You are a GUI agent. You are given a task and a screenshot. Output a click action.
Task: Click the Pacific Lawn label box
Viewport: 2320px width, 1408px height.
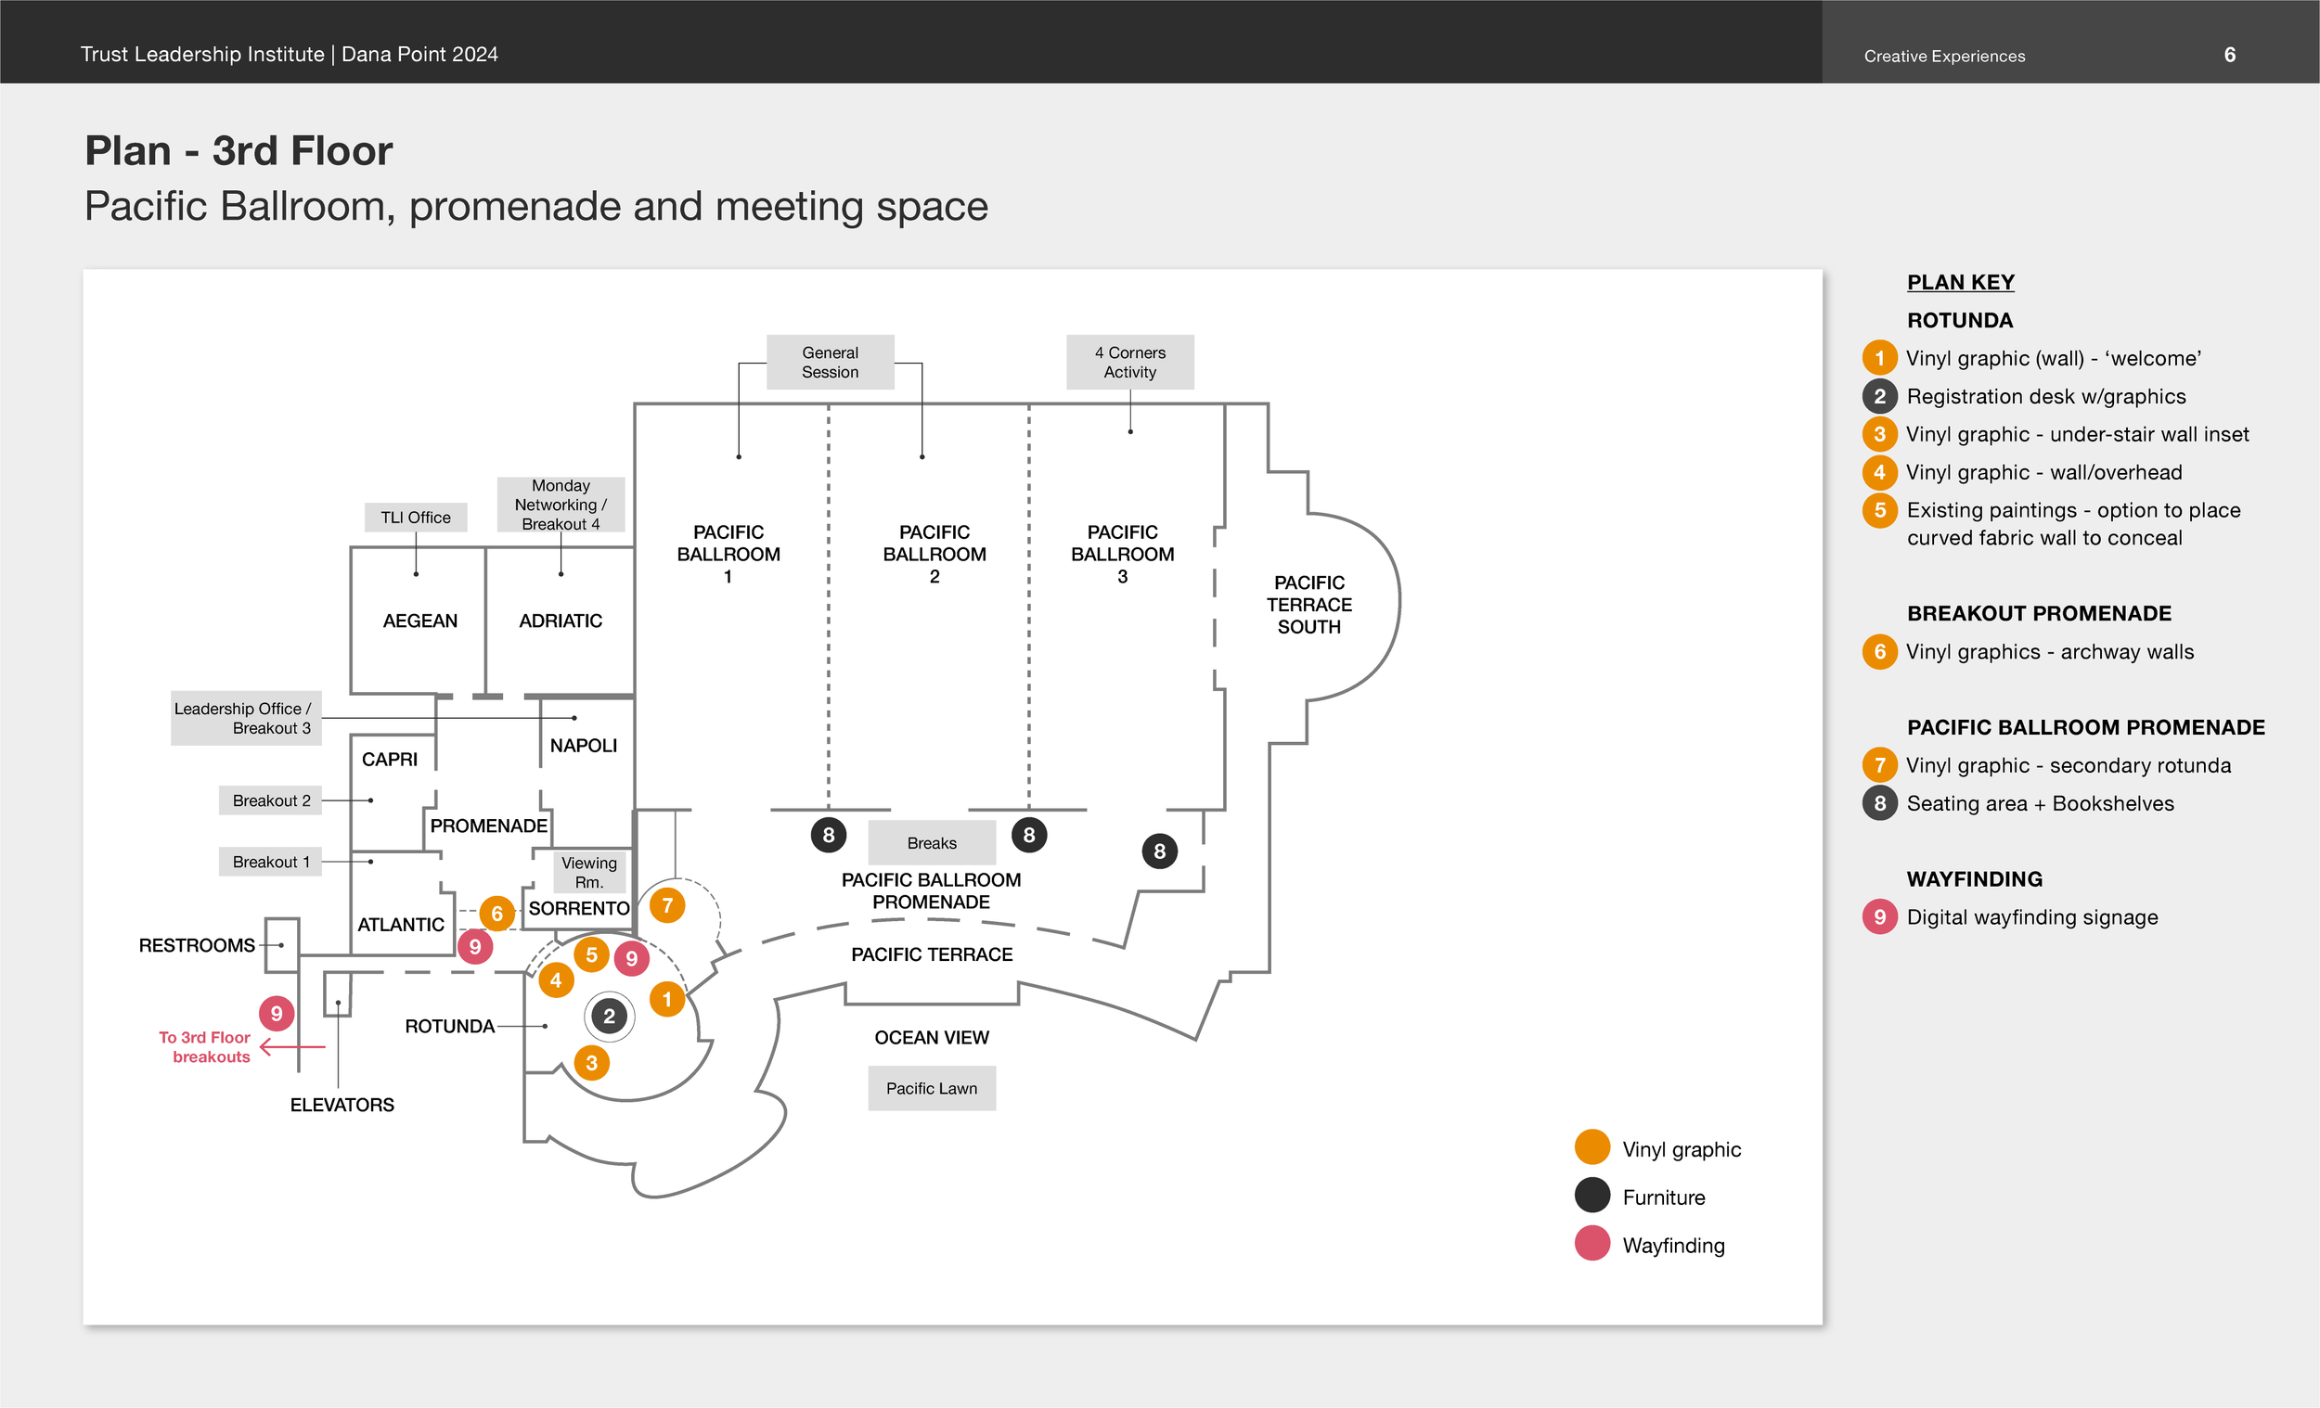click(x=931, y=1088)
